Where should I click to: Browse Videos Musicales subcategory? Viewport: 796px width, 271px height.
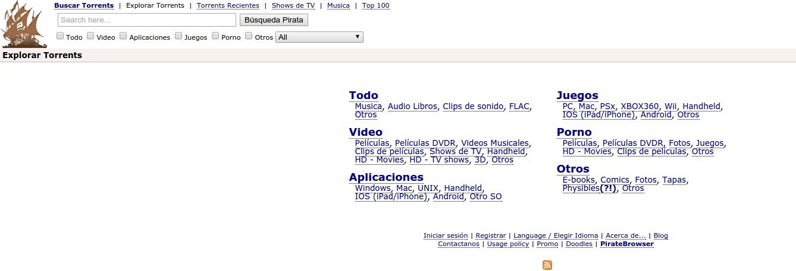(x=495, y=144)
